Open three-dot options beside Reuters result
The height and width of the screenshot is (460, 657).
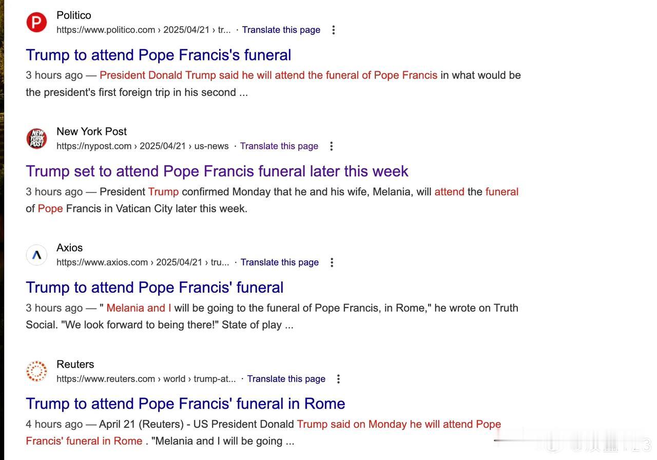coord(339,379)
